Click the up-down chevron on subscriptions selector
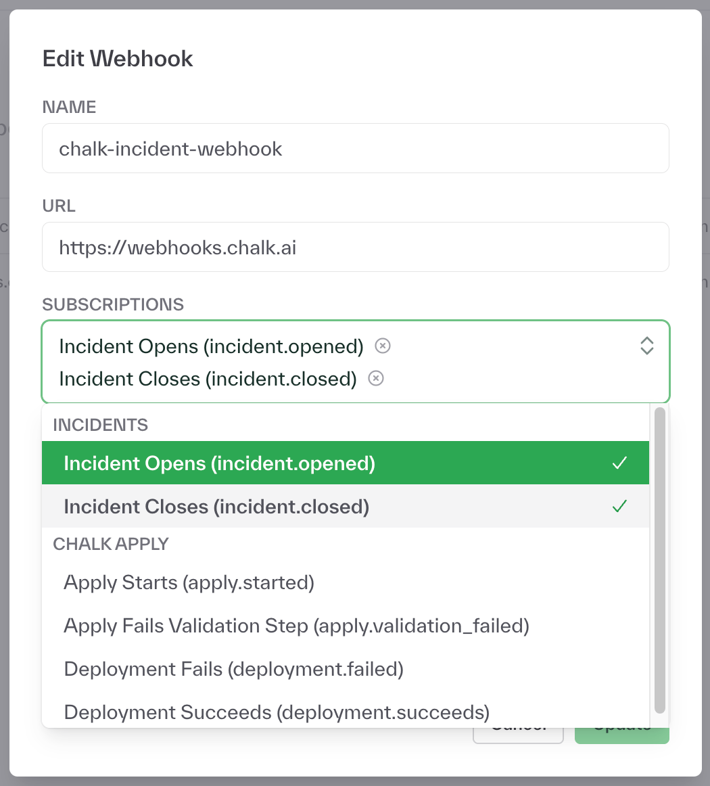 646,346
